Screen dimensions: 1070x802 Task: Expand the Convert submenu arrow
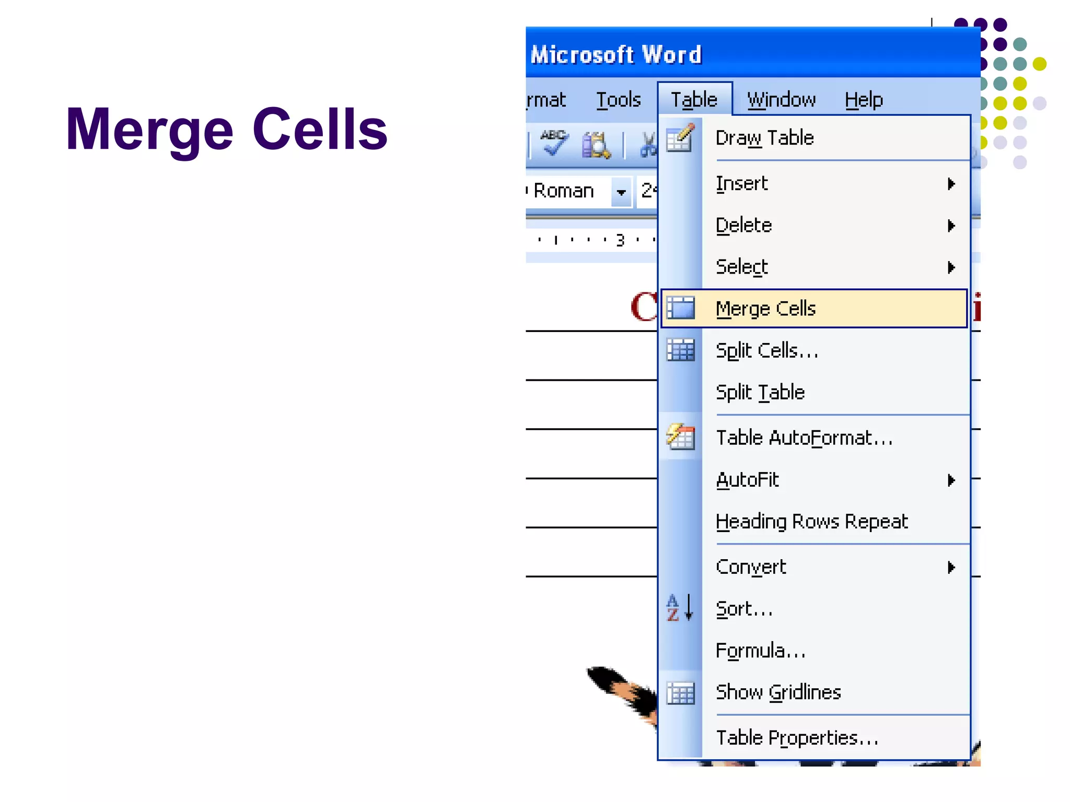pyautogui.click(x=951, y=567)
